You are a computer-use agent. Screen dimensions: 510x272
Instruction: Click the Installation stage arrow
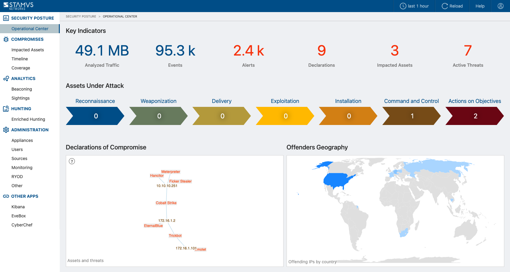point(348,116)
